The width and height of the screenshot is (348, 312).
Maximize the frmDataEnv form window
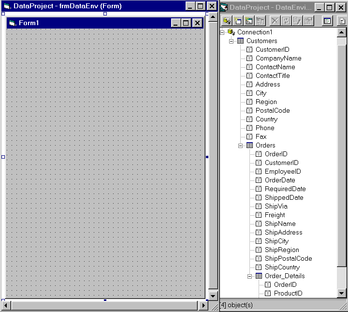(x=200, y=6)
